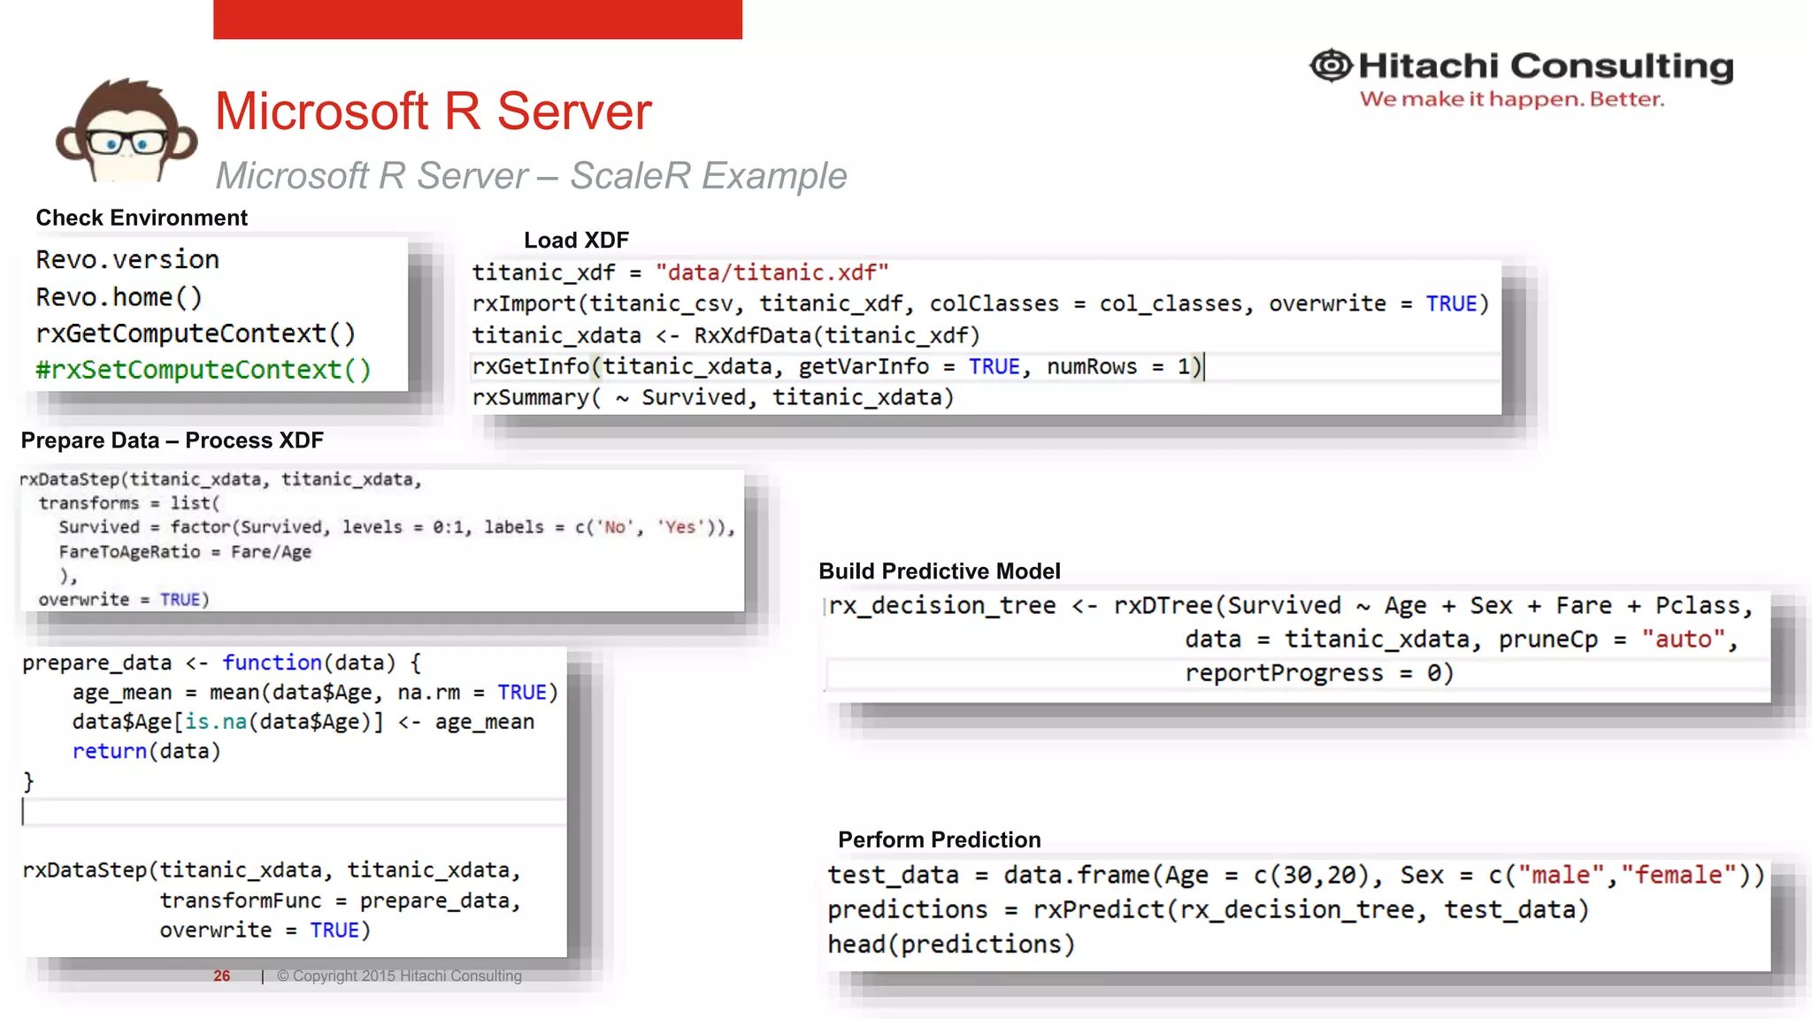This screenshot has height=1019, width=1812.
Task: Click the slide number 26
Action: coord(221,976)
